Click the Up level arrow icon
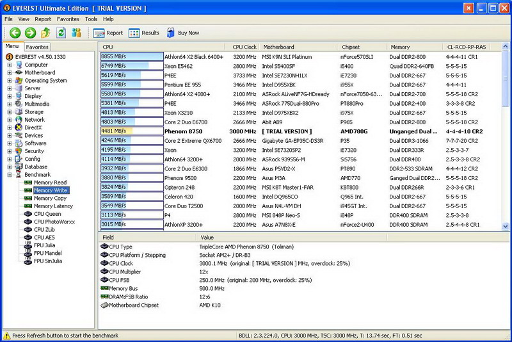The image size is (512, 342). coord(45,33)
